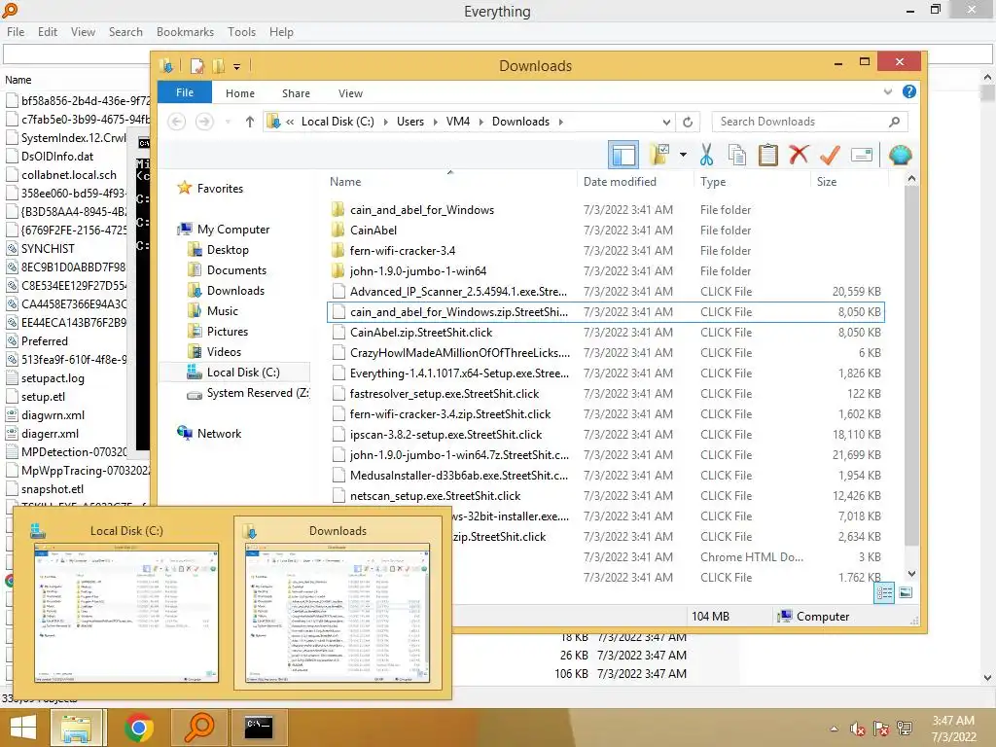The height and width of the screenshot is (747, 996).
Task: Expand the breadcrumb arrow after Downloads
Action: pos(561,122)
